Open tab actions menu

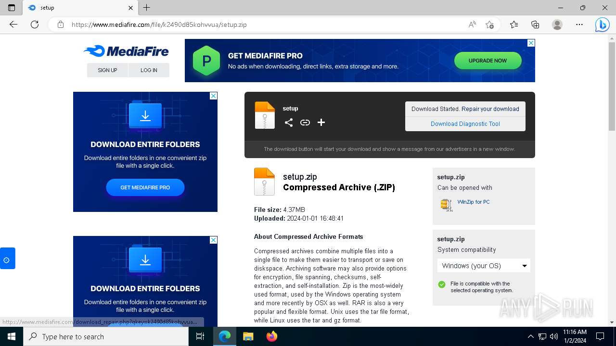(x=12, y=8)
